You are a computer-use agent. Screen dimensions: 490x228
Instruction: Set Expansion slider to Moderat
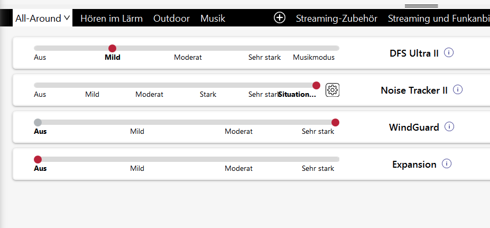tap(238, 159)
